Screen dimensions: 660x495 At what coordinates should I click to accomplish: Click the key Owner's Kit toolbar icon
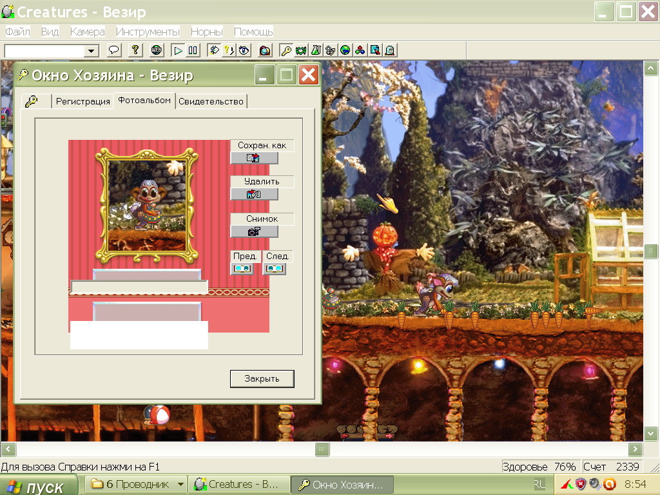(x=286, y=50)
